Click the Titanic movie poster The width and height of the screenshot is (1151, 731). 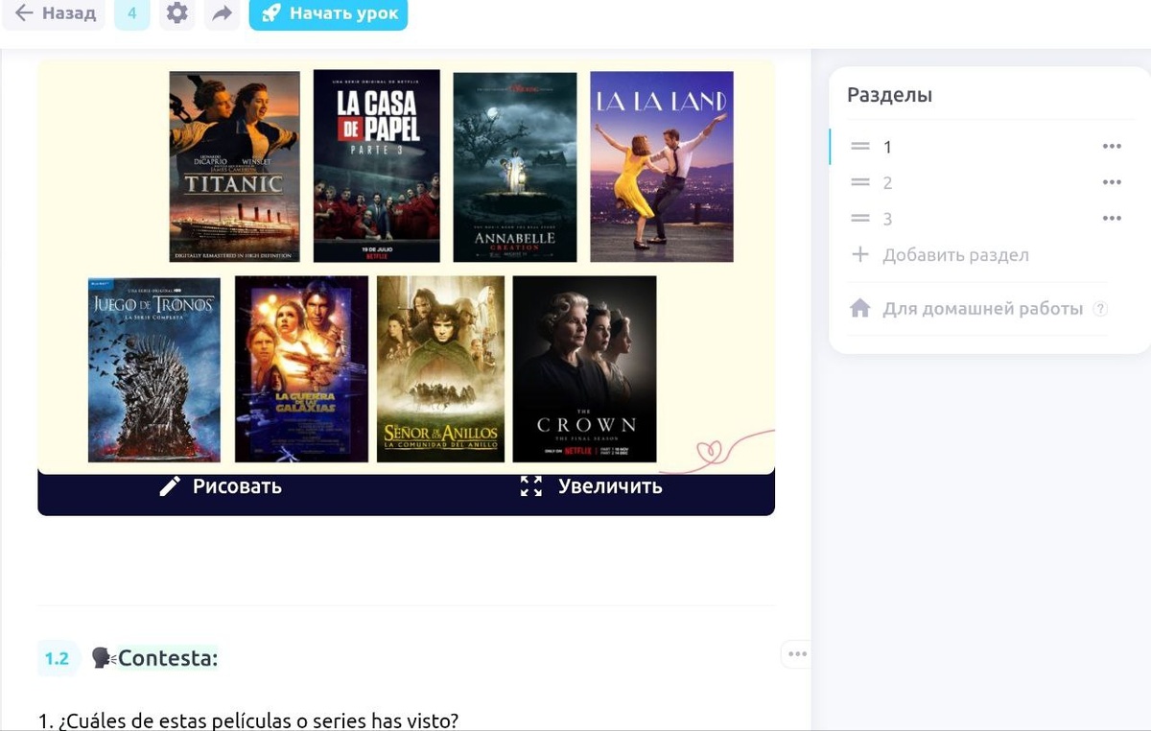pyautogui.click(x=234, y=166)
